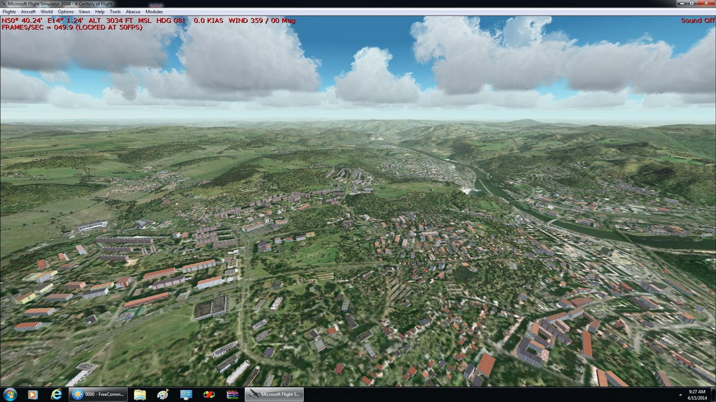The width and height of the screenshot is (716, 402).
Task: Click the 'FRAMES/SEC = 049.9' frame rate text
Action: [x=37, y=27]
